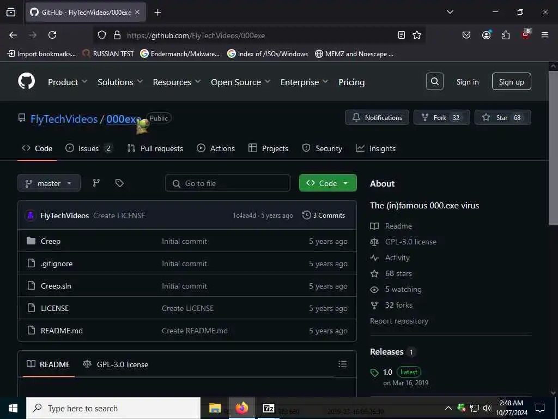Expand the Open Source navigation menu
558x419 pixels.
240,82
